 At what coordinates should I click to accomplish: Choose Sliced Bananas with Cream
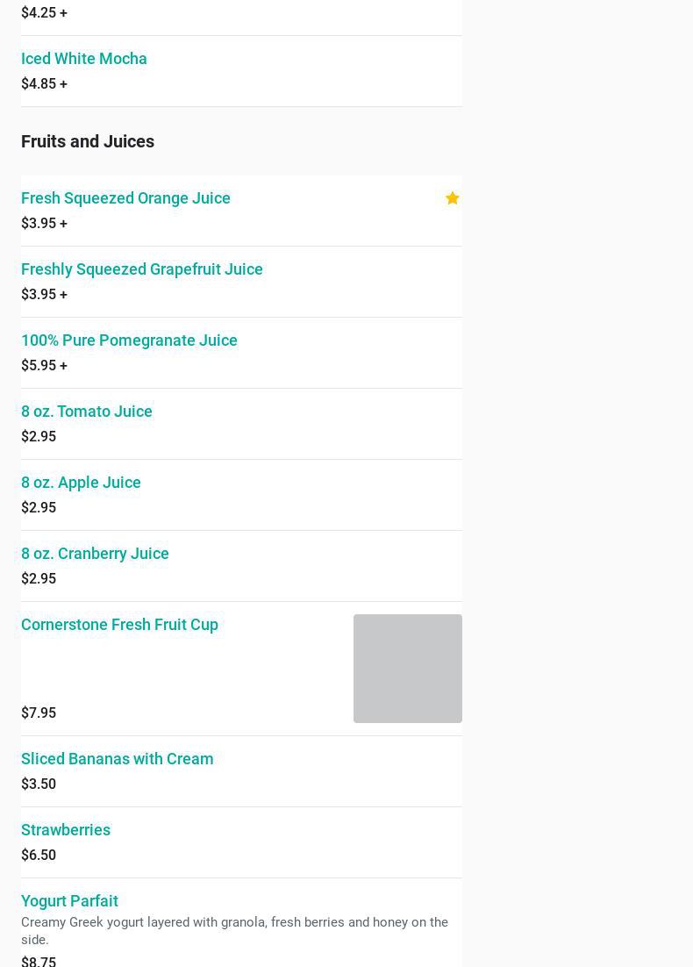[x=118, y=759]
